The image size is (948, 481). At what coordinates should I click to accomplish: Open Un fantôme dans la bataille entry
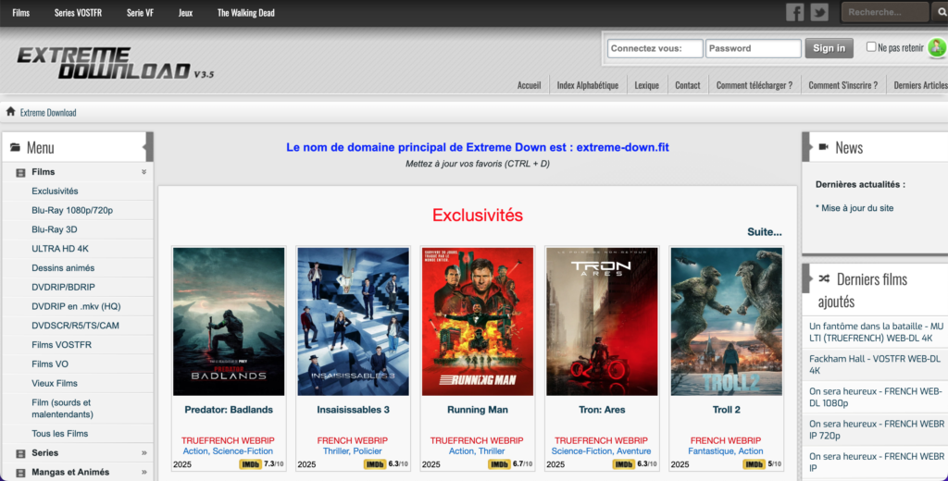[x=876, y=332]
